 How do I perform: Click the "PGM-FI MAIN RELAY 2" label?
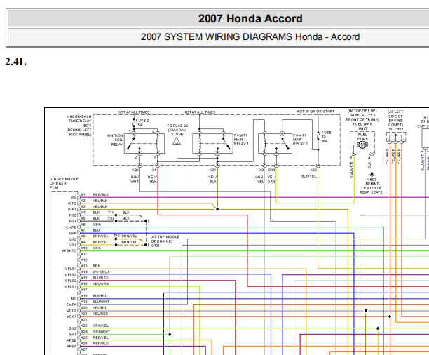(x=301, y=140)
